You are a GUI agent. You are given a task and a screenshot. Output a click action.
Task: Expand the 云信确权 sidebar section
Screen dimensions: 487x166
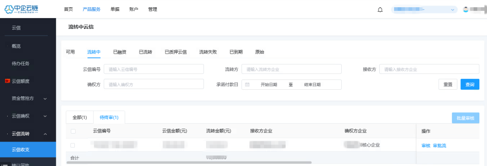(x=28, y=116)
